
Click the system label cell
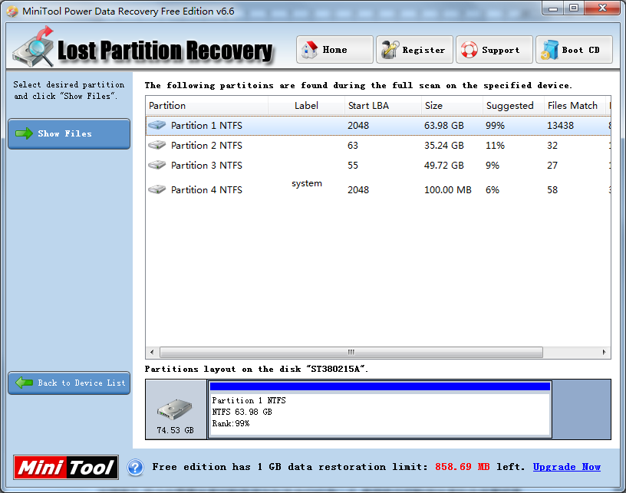(307, 183)
